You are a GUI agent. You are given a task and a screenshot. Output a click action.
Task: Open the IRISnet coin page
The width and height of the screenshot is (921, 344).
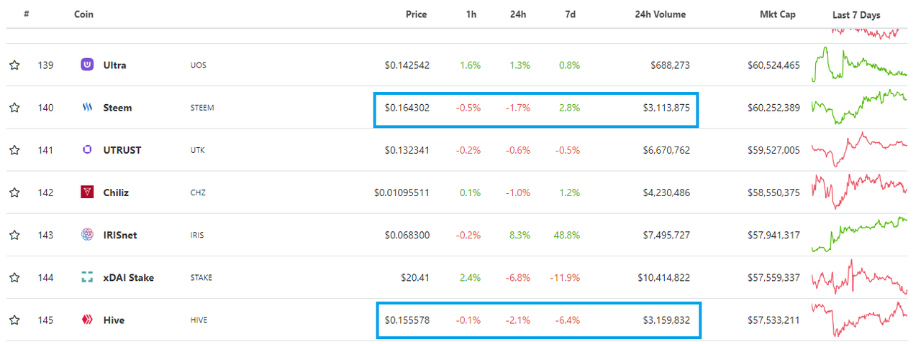[119, 235]
